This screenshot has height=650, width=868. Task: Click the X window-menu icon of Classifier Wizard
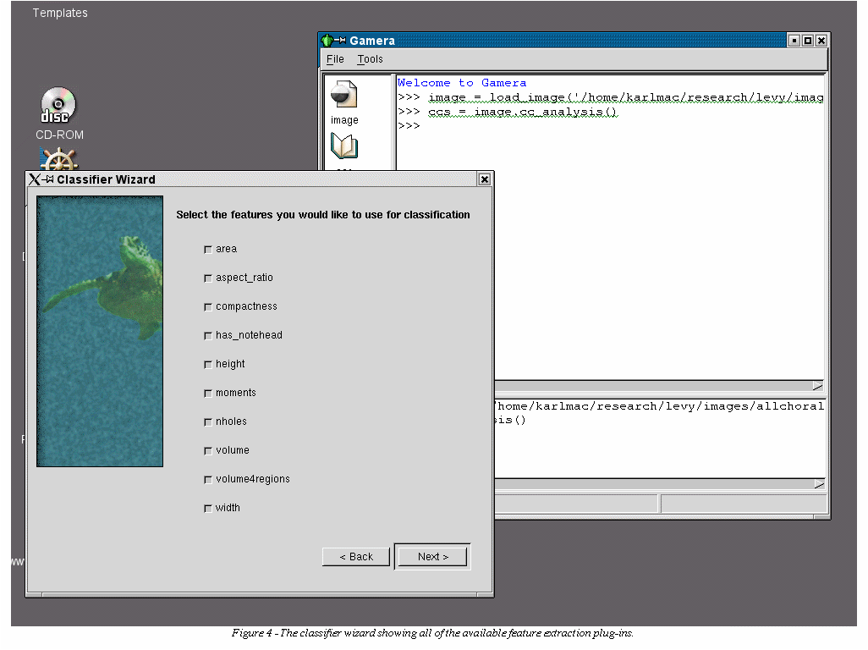[35, 179]
